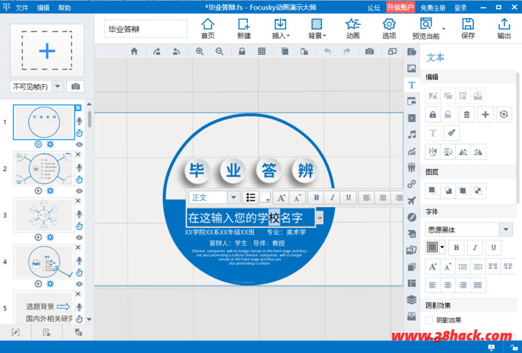Open the 编辑 menu
This screenshot has height=353, width=522.
coord(43,8)
